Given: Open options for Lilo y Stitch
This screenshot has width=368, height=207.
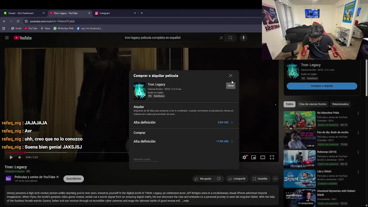Looking at the screenshot, I should (358, 172).
